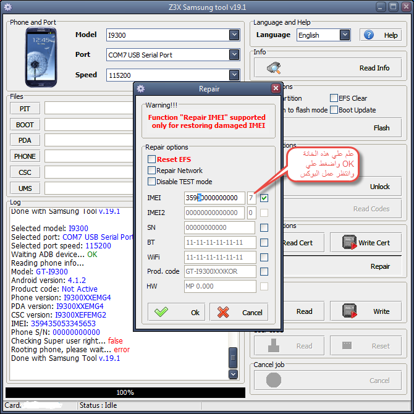Open the Model dropdown

pos(234,35)
